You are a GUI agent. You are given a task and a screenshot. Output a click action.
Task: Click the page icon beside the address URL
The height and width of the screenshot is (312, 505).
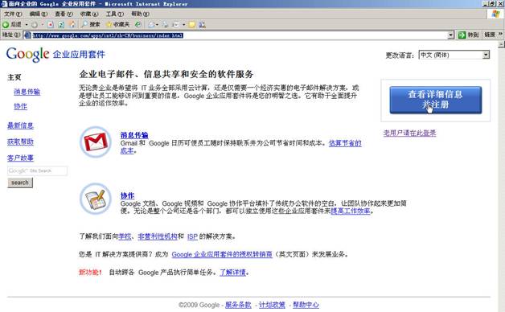point(28,35)
